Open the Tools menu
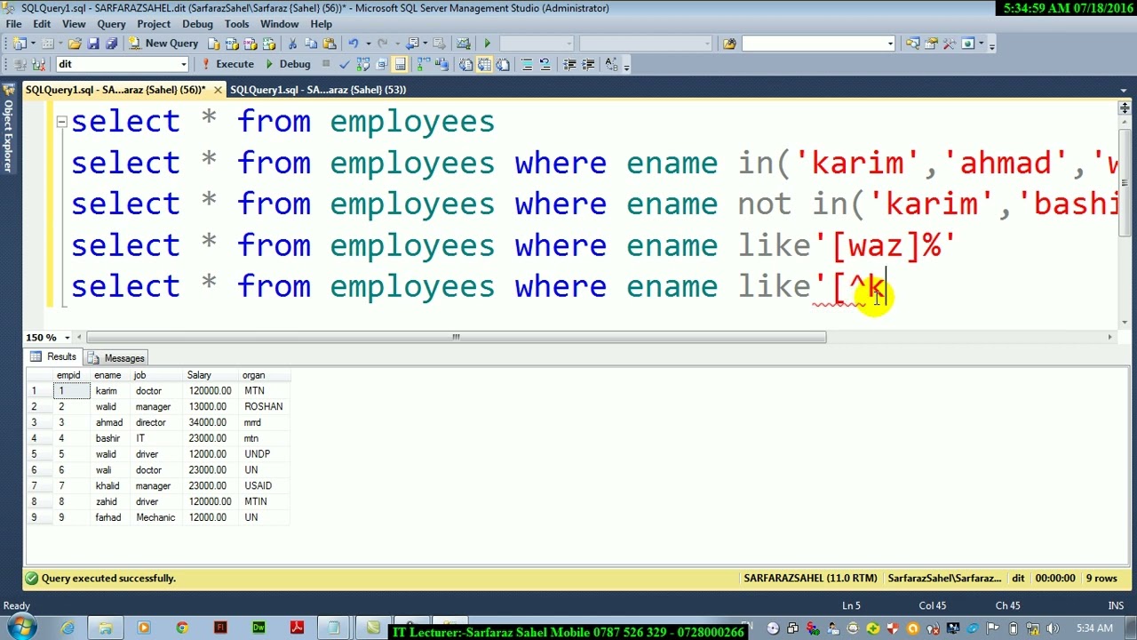Screen dimensions: 1137x640 click(x=236, y=24)
